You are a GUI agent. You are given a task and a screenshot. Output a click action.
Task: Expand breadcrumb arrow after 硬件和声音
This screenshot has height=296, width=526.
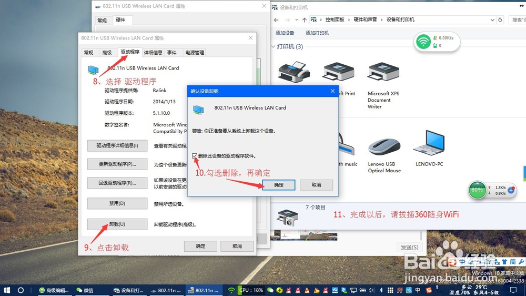pyautogui.click(x=381, y=20)
